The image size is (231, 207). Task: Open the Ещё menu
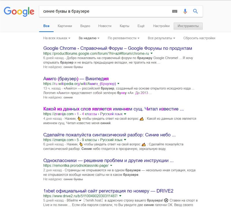[141, 26]
